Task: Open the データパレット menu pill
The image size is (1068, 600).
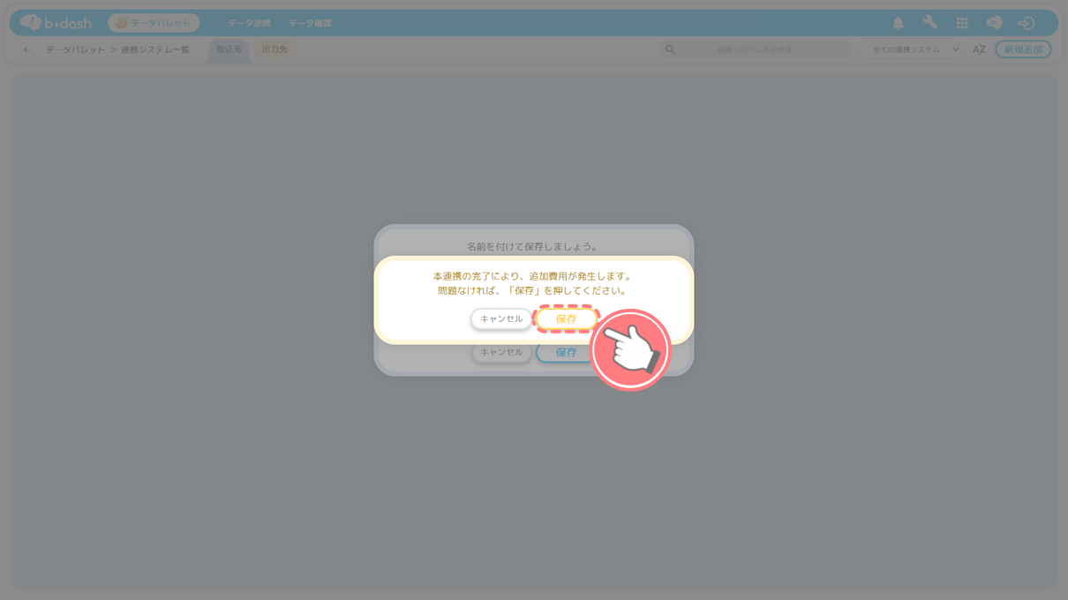Action: pos(154,23)
